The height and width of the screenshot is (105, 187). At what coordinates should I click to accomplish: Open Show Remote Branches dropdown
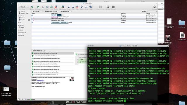52,11
